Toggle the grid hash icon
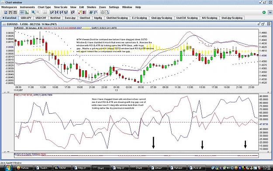Viewport: 273px width, 171px height. coord(91,12)
